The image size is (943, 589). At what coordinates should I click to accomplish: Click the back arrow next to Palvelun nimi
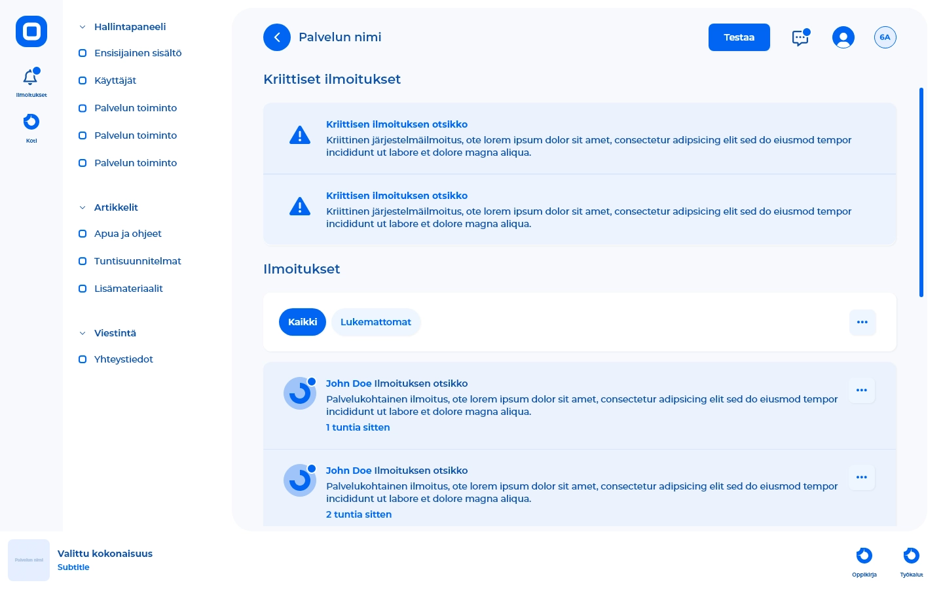(x=277, y=37)
